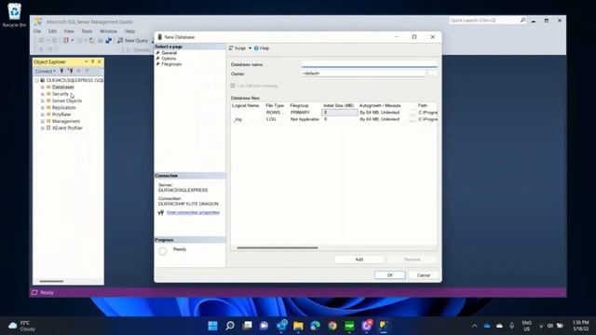Open the Object Explorer window position dropdown

[87, 61]
